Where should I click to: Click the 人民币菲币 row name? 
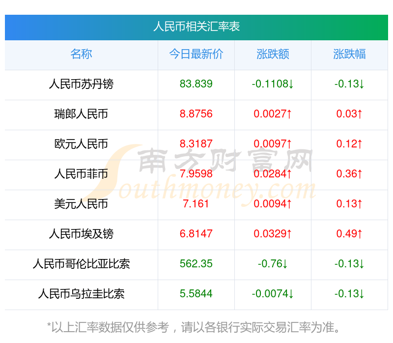coord(81,174)
